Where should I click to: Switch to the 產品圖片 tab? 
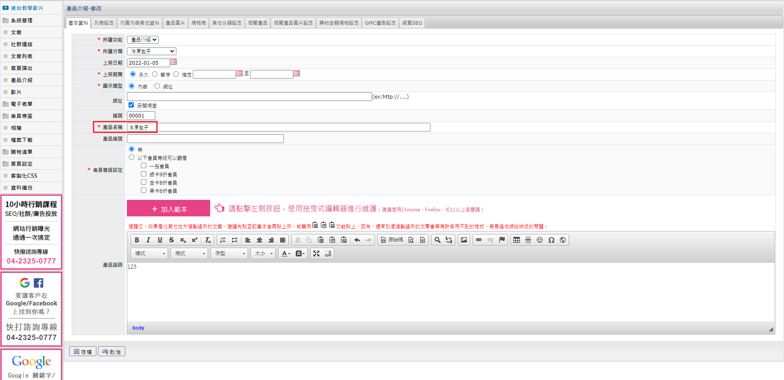tap(175, 23)
